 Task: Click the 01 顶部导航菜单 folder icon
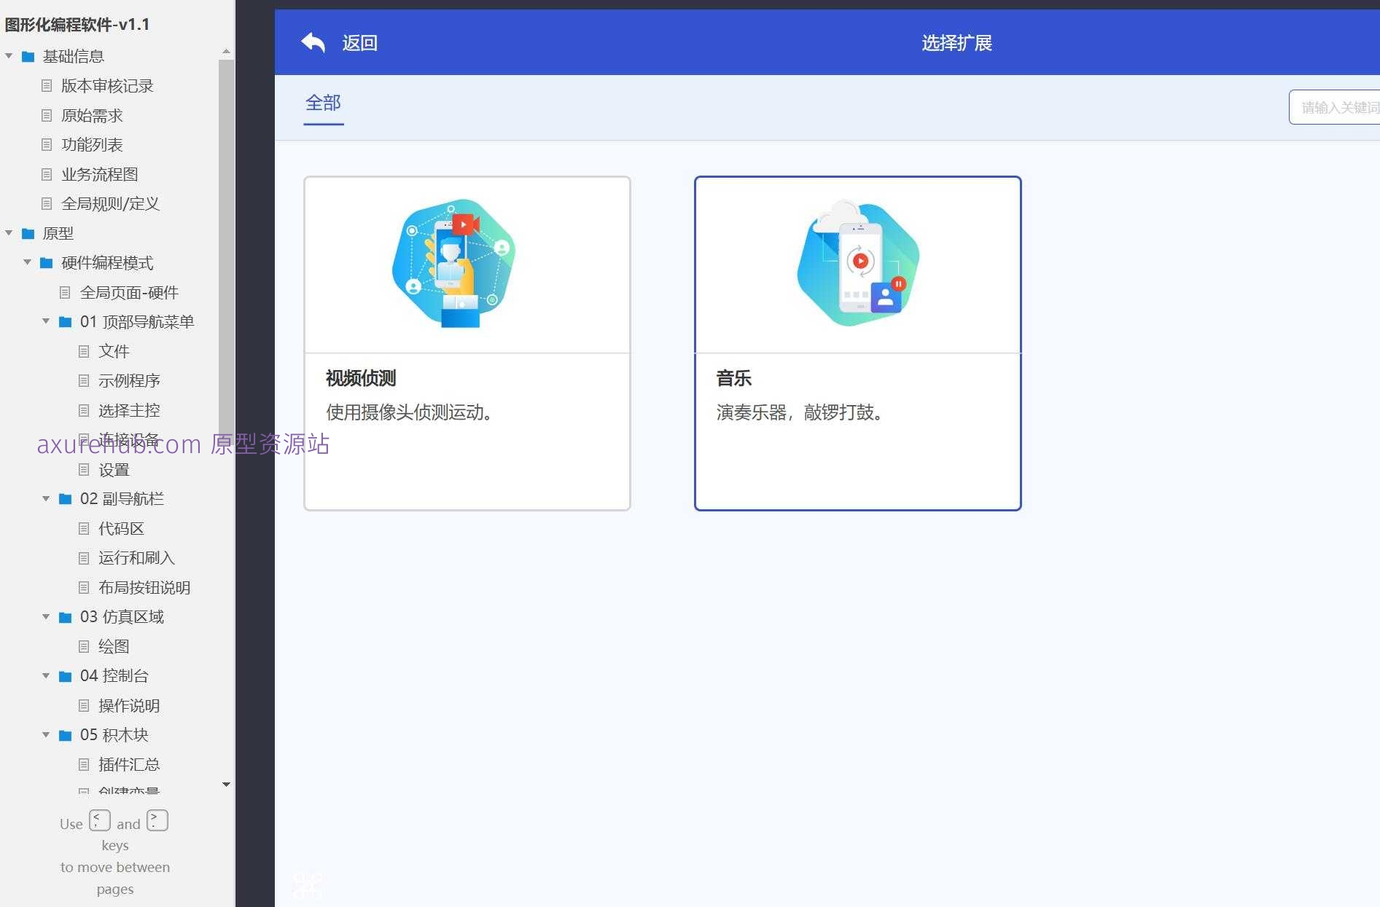(66, 322)
